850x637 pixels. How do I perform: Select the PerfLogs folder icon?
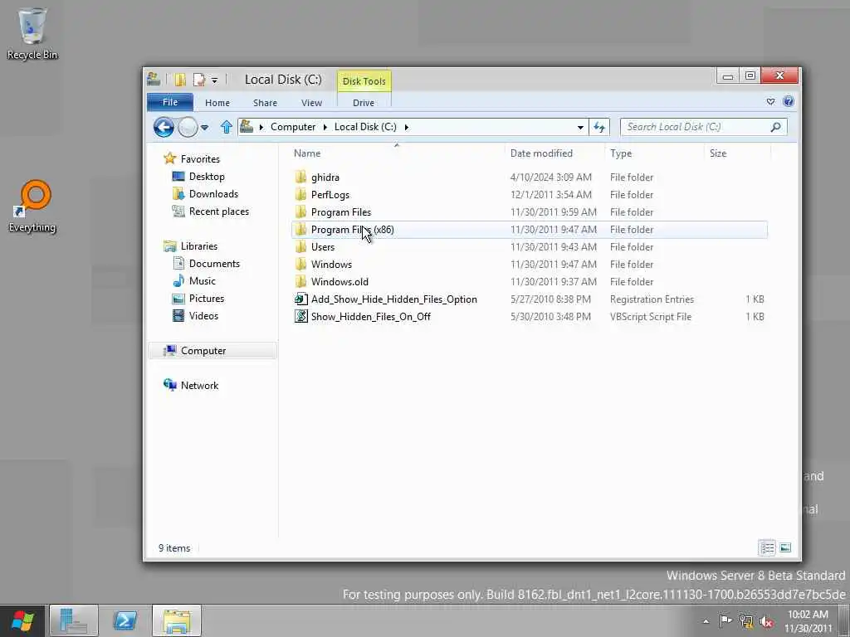[300, 194]
